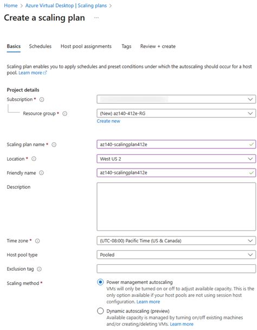
Task: Open the Location dropdown showing West US 2
Action: pyautogui.click(x=176, y=159)
